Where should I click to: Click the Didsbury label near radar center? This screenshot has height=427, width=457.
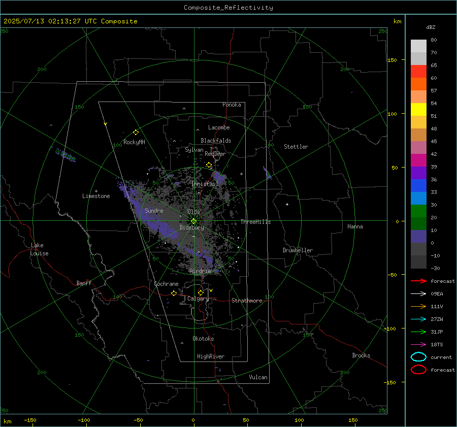point(191,227)
